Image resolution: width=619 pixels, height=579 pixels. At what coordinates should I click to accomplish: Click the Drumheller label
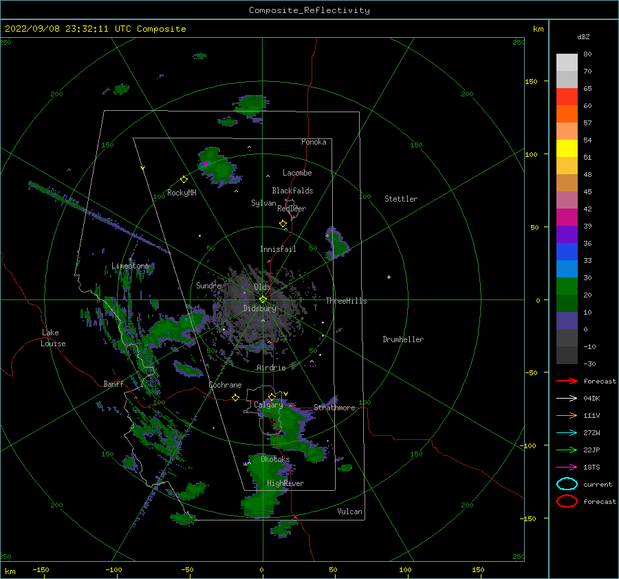[x=403, y=339]
